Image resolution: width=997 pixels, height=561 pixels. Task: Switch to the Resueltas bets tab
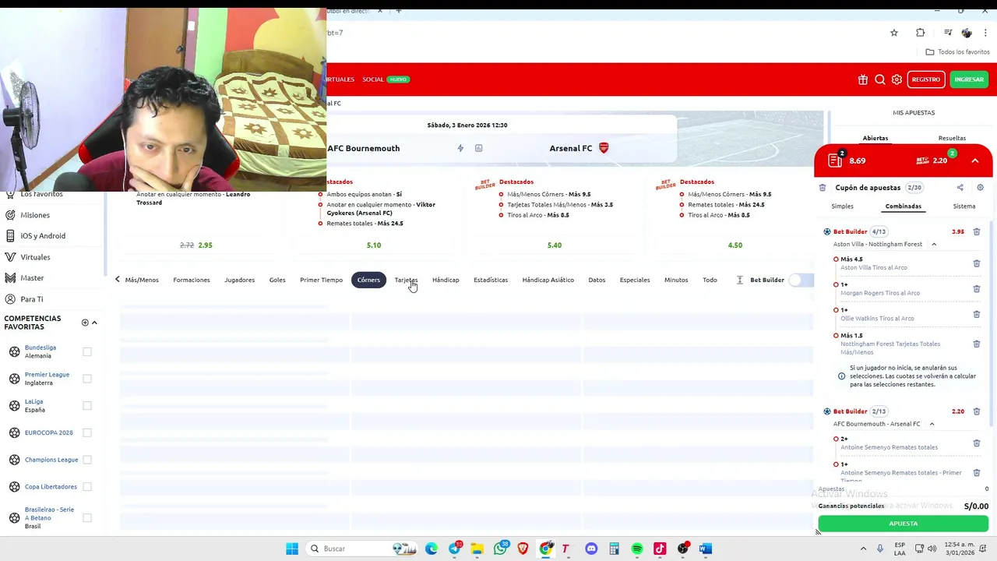coord(952,138)
